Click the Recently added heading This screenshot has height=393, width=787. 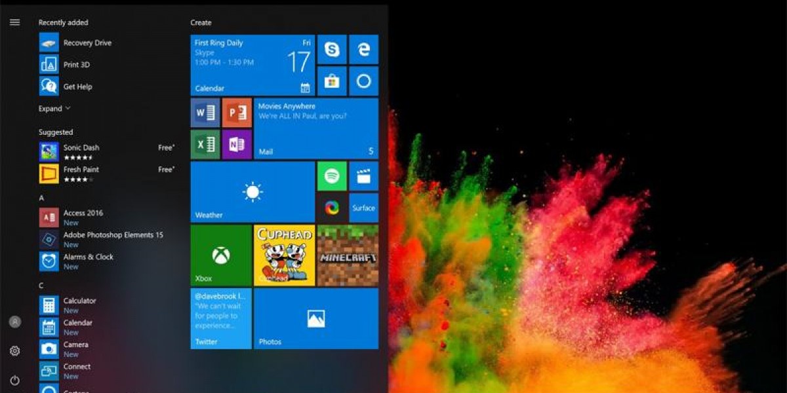coord(63,23)
